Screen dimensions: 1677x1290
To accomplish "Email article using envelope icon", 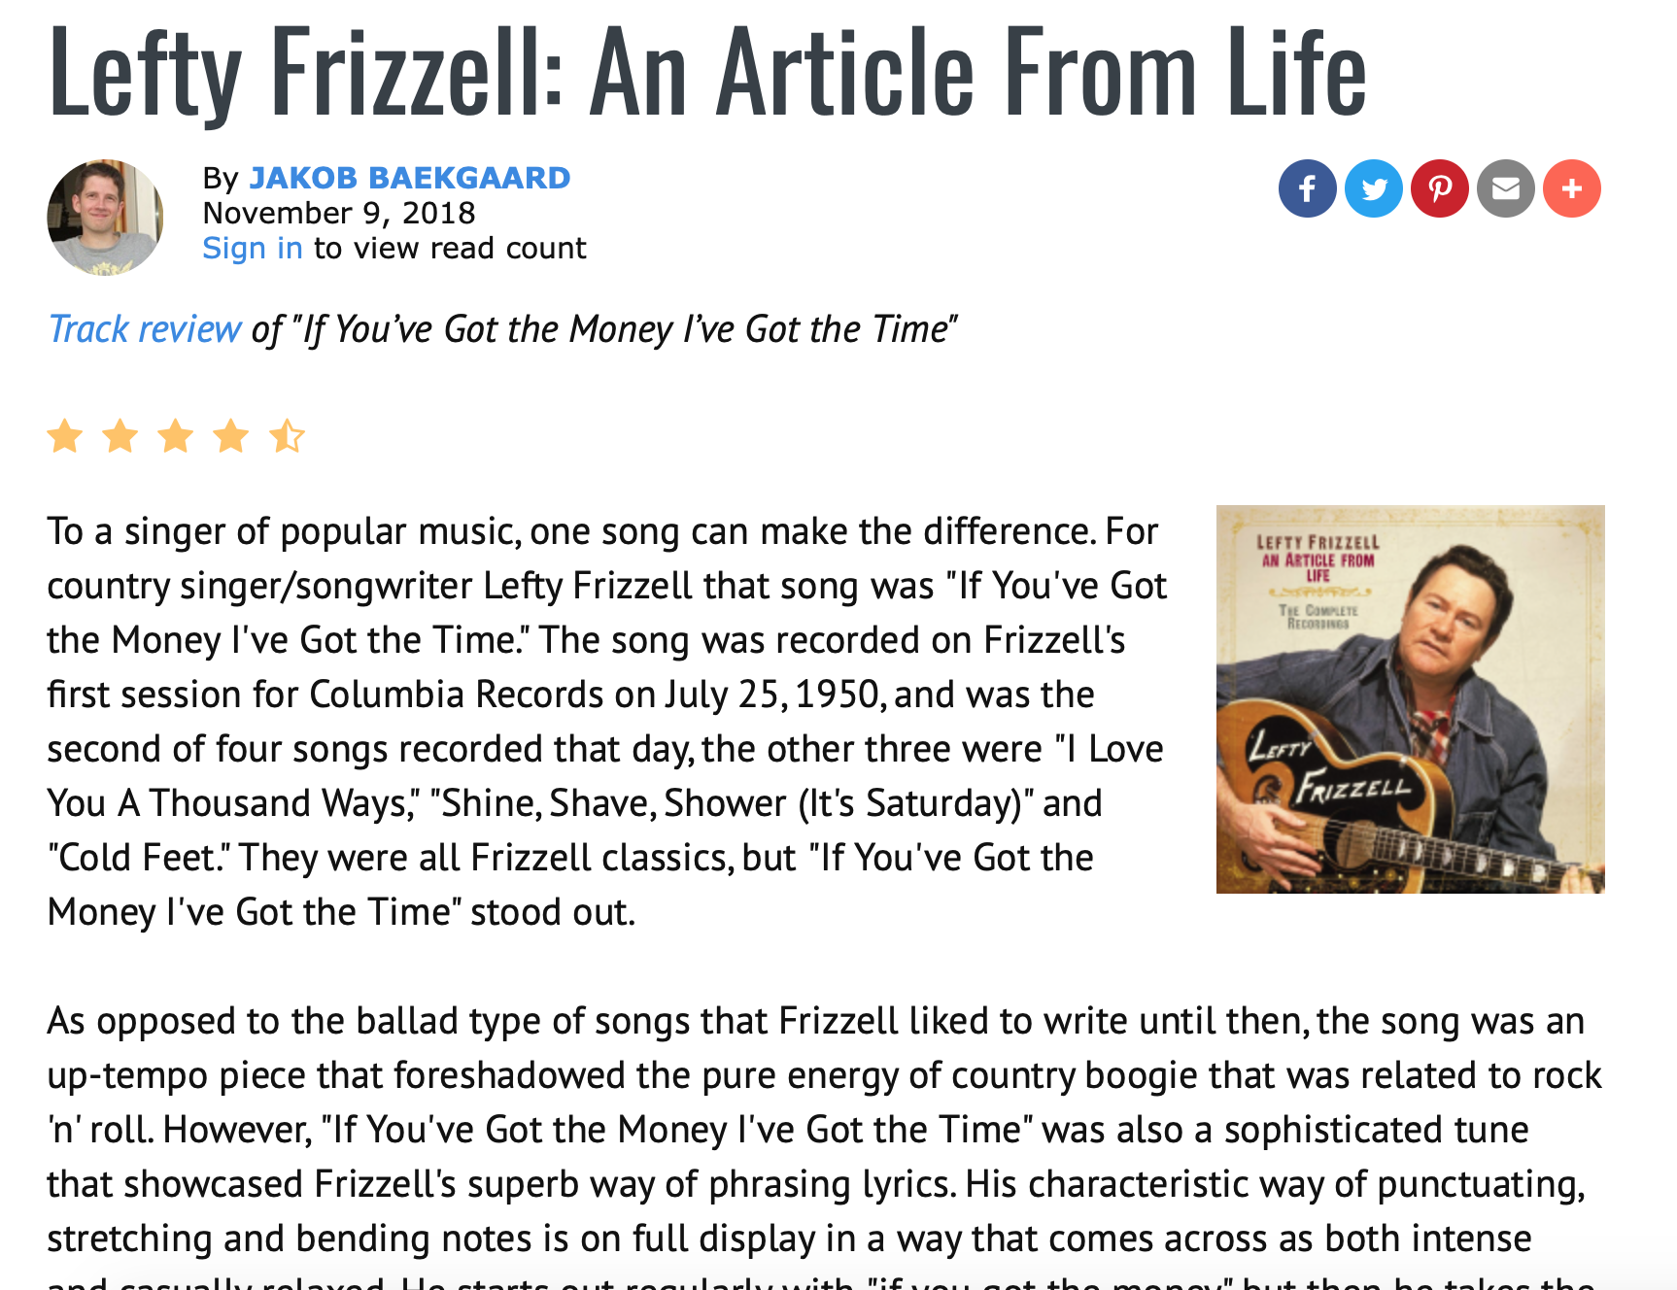I will pos(1505,188).
